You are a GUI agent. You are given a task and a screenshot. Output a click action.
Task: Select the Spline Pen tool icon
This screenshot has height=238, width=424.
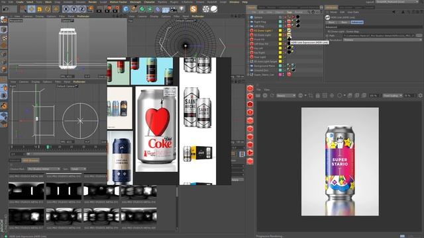(x=134, y=9)
